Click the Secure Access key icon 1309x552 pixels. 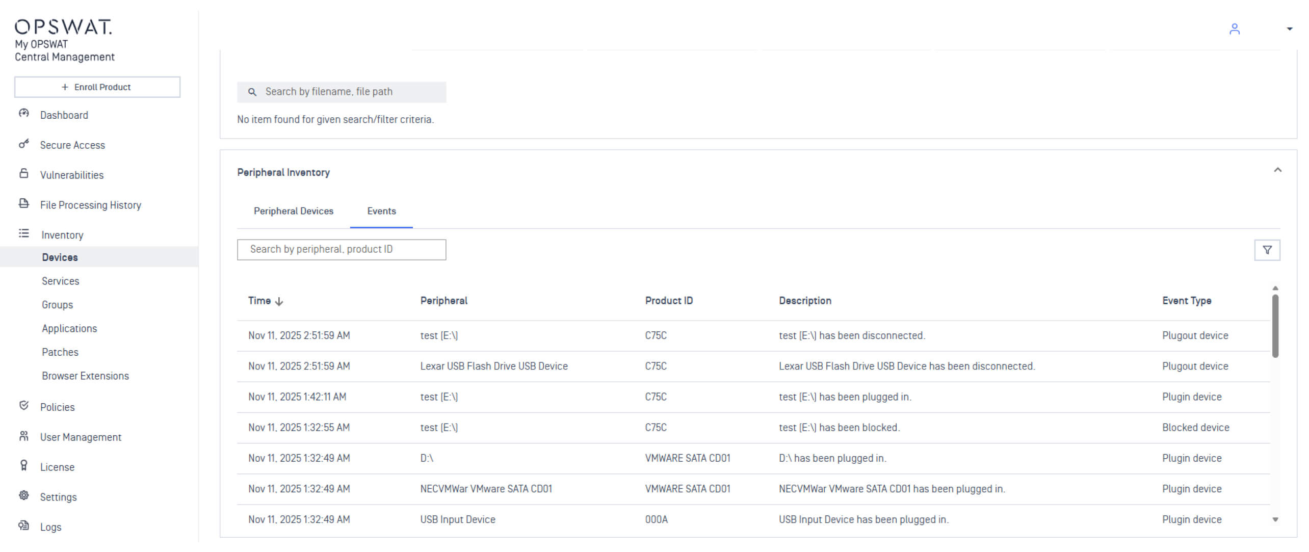(23, 144)
